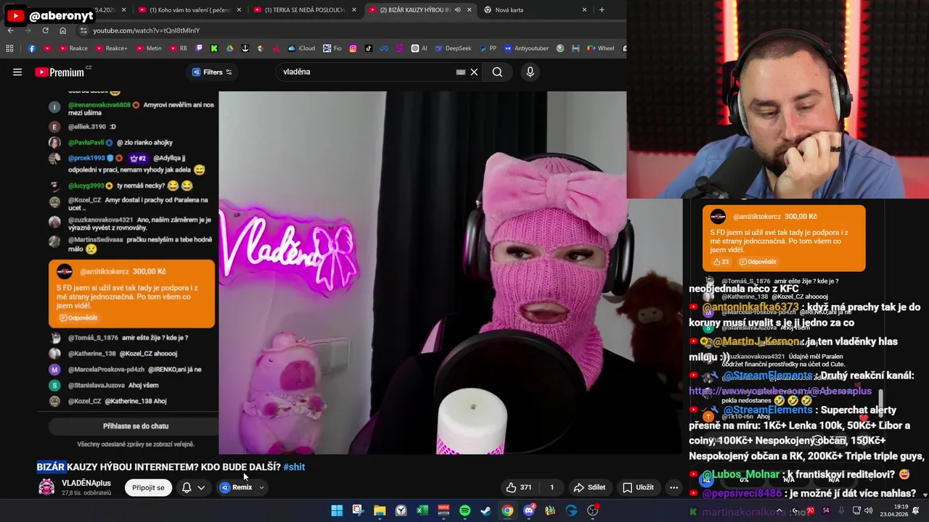Open the YouTube hamburger guide menu

point(17,72)
